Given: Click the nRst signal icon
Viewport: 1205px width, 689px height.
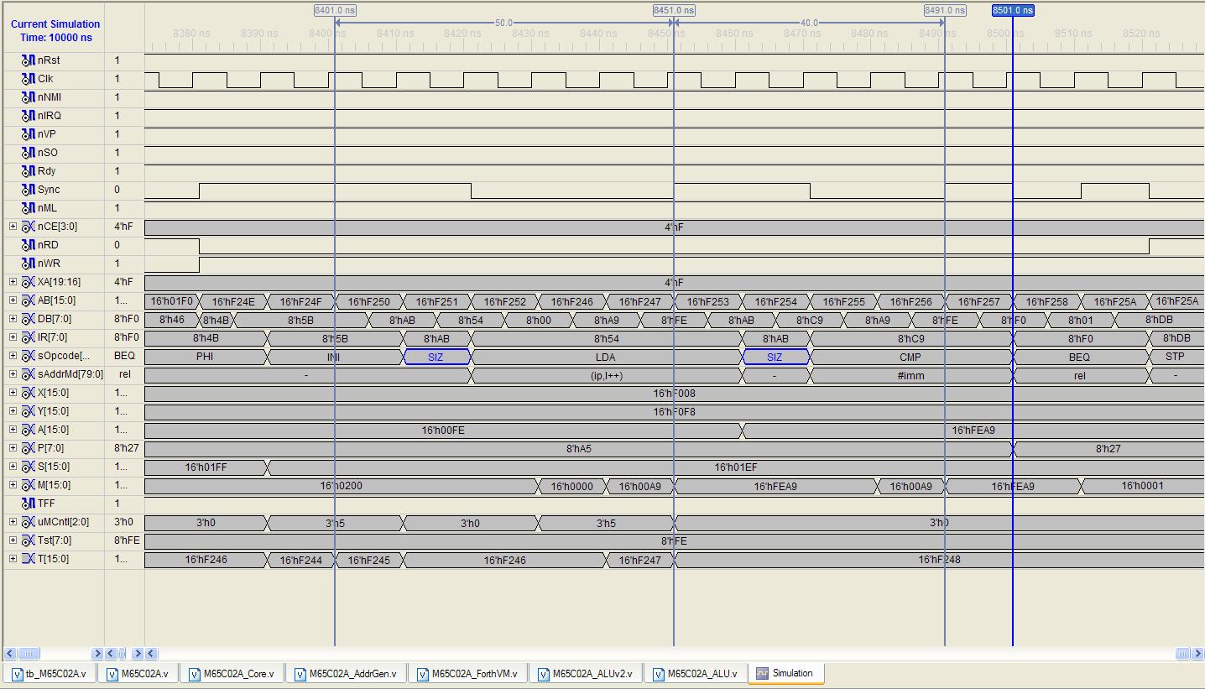Looking at the screenshot, I should point(29,60).
